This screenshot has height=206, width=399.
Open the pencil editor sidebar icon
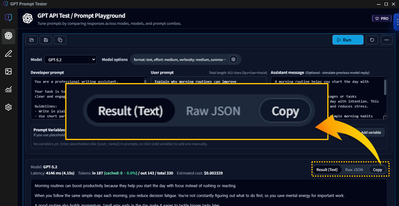[x=8, y=54]
